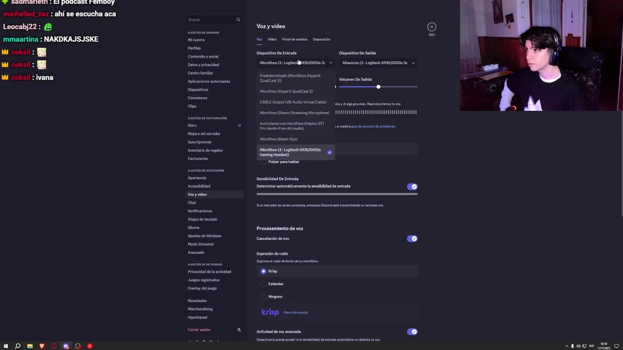The height and width of the screenshot is (350, 623).
Task: Open the Windows Start menu
Action: point(6,346)
